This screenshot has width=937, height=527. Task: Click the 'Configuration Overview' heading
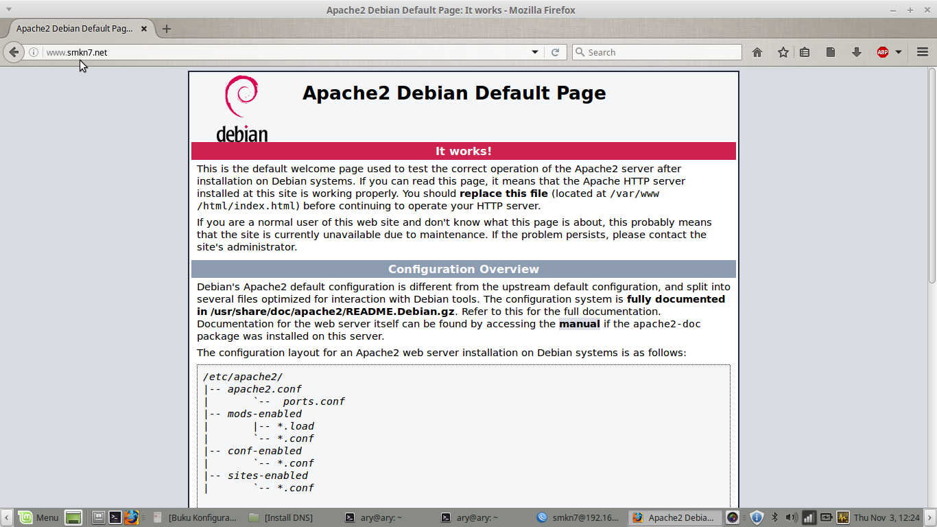pos(464,269)
